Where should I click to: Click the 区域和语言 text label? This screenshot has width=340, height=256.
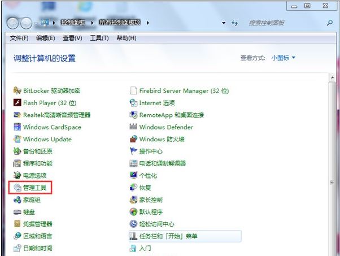click(x=38, y=236)
